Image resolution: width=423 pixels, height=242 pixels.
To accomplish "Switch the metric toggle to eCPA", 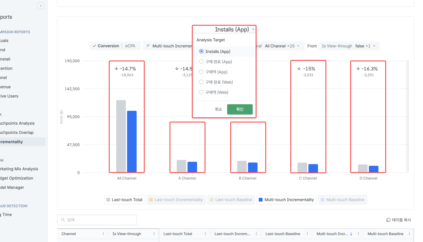I will (x=130, y=46).
